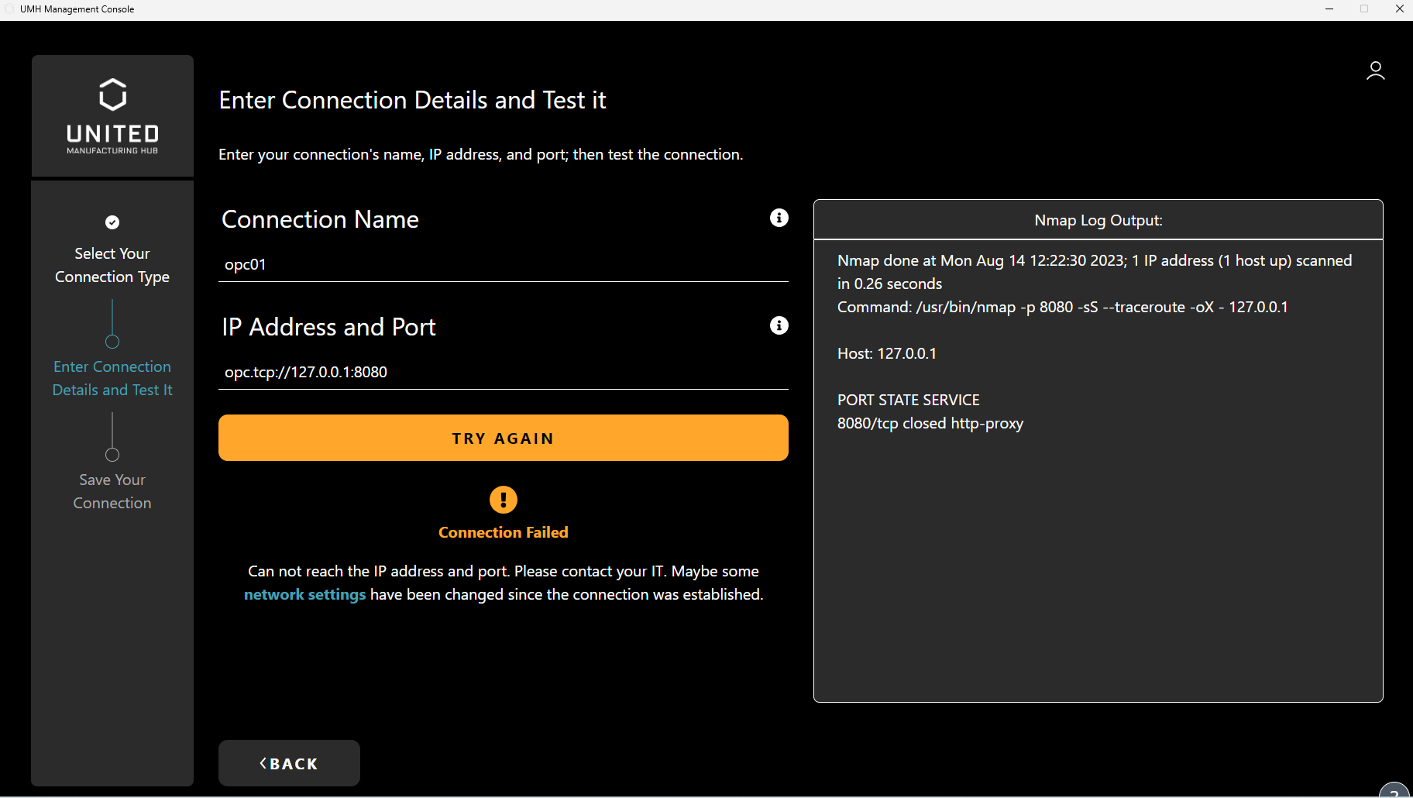Viewport: 1413px width, 798px height.
Task: Click the step circle above Enter Connection Details
Action: [112, 342]
